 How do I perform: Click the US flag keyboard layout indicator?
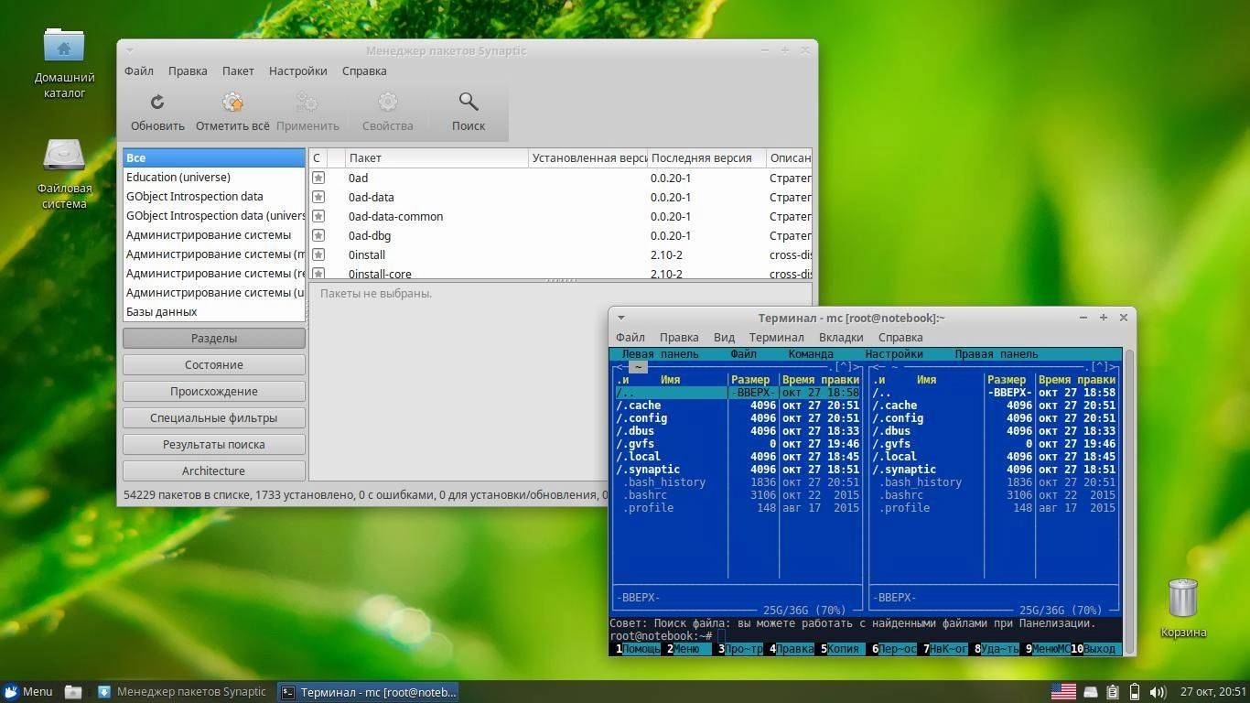pos(1063,692)
